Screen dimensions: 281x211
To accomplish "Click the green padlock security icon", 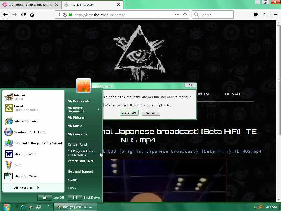I will click(71, 15).
